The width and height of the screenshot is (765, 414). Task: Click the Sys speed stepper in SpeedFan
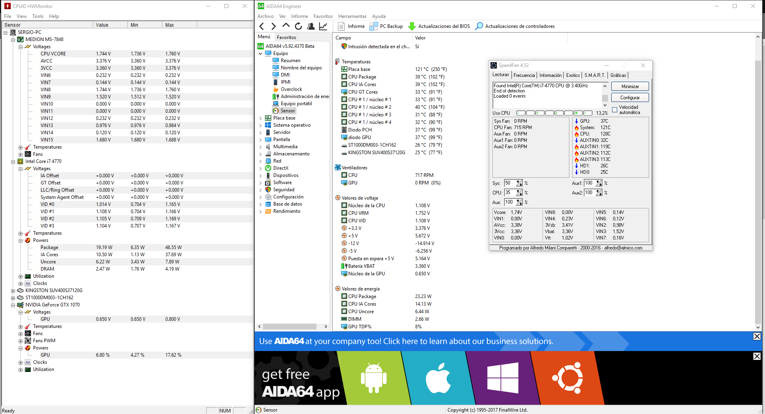[x=519, y=183]
